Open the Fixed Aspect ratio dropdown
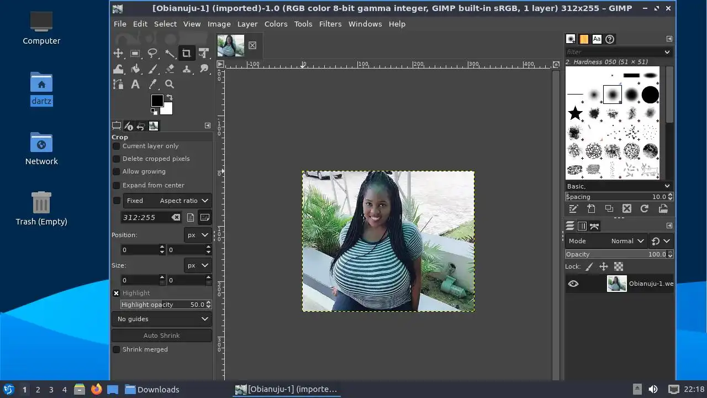Viewport: 707px width, 398px height. 167,201
